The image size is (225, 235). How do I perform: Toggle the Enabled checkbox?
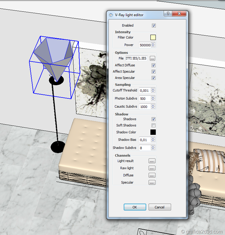(154, 26)
